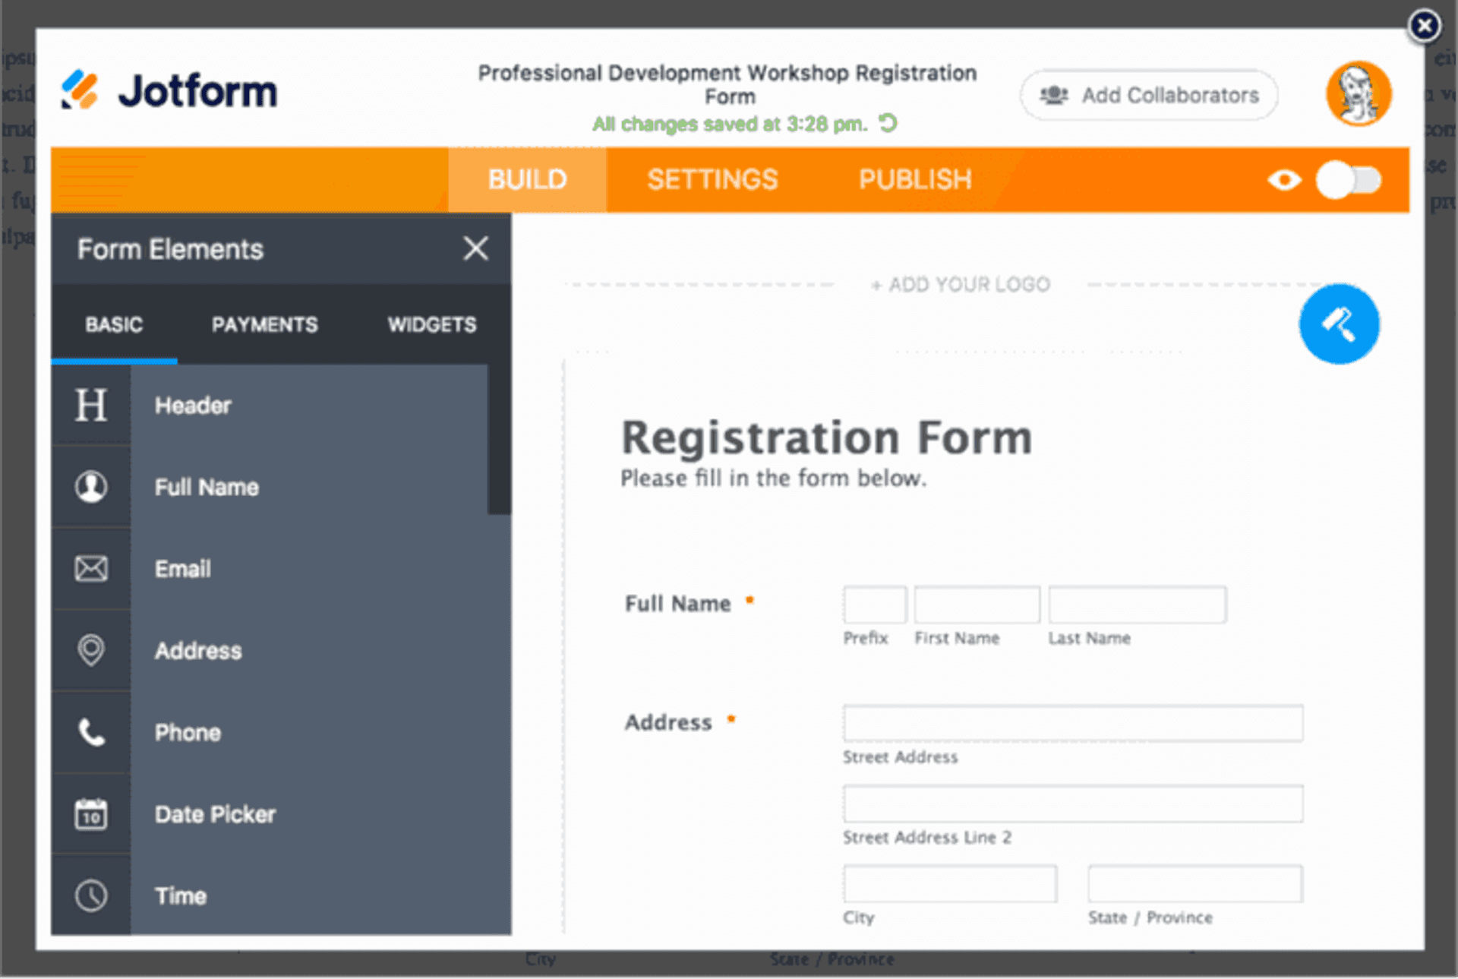Click the Street Address input field

[1072, 724]
